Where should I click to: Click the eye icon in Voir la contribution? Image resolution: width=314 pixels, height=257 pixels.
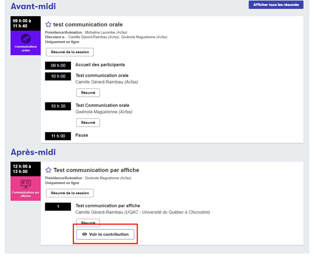click(x=85, y=234)
